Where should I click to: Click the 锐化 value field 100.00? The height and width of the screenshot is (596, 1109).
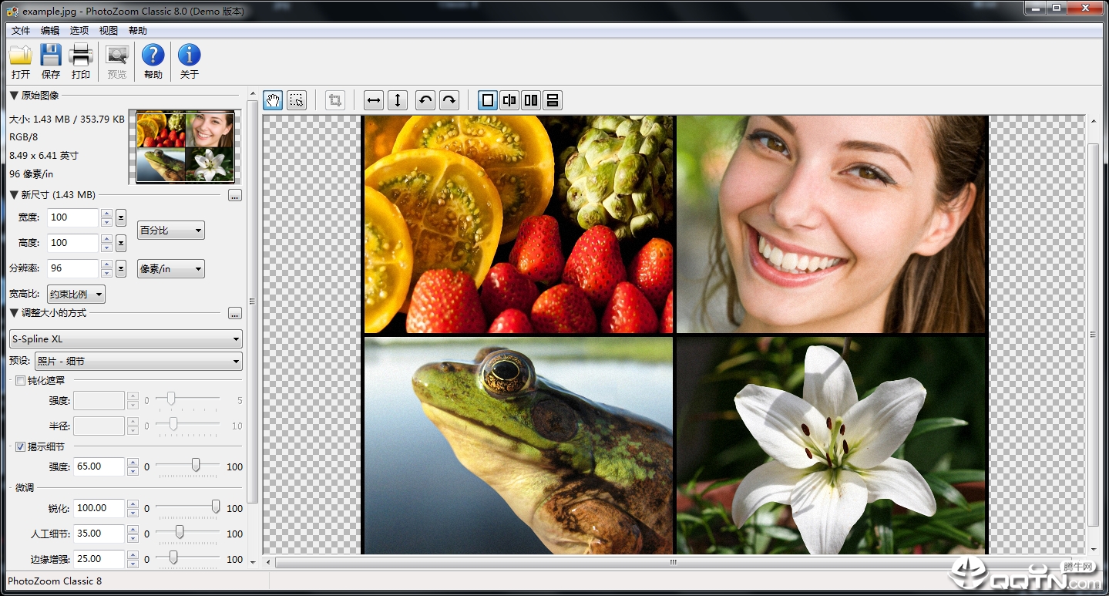(x=99, y=508)
